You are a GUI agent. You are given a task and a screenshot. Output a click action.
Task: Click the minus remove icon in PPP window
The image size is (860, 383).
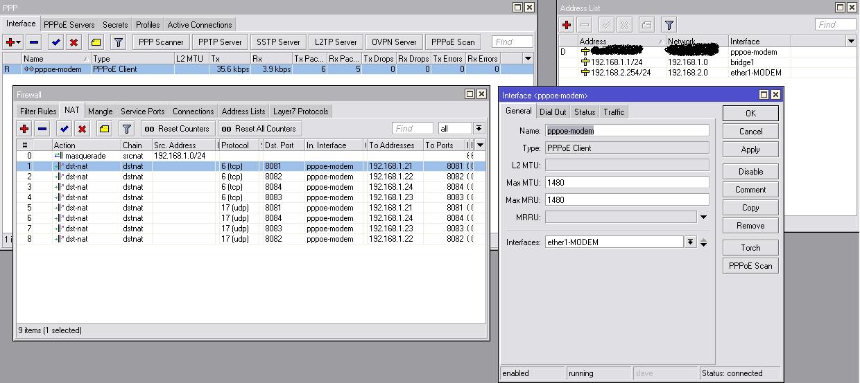(35, 42)
